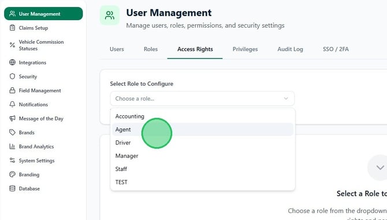The width and height of the screenshot is (387, 220).
Task: Collapse the Choose a role dropdown
Action: point(202,99)
